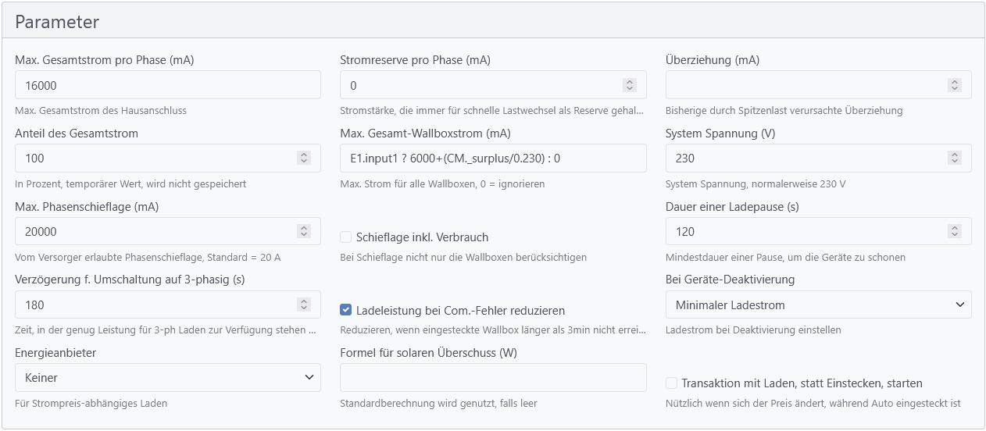Viewport: 986px width, 431px height.
Task: Click spinner arrows in System Spannung field
Action: [x=954, y=159]
